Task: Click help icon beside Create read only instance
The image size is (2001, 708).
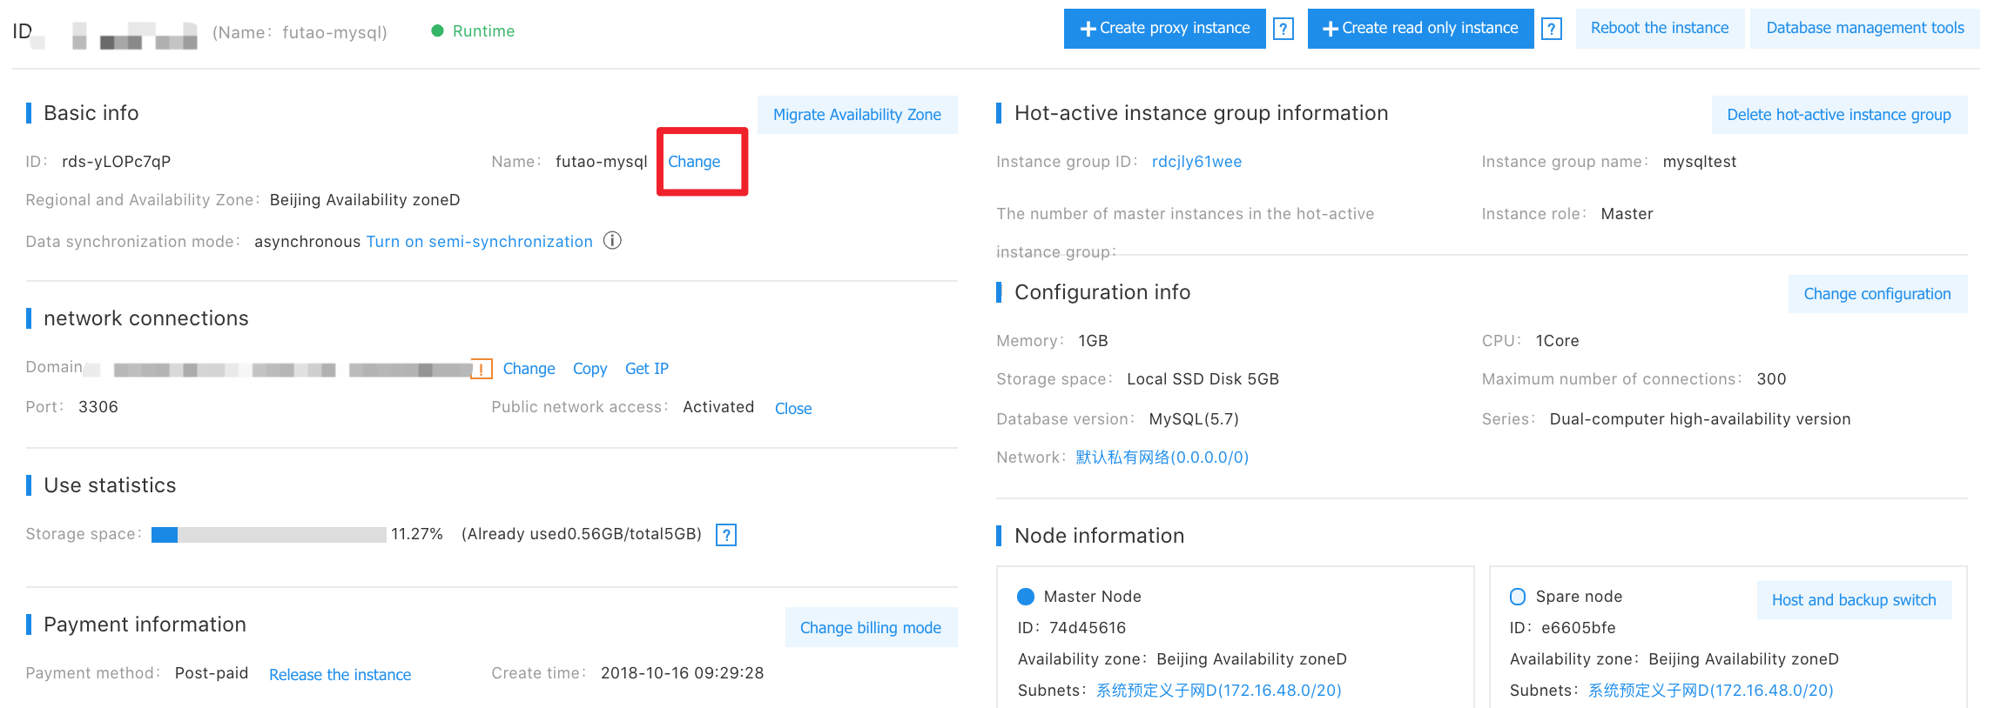Action: 1551,30
